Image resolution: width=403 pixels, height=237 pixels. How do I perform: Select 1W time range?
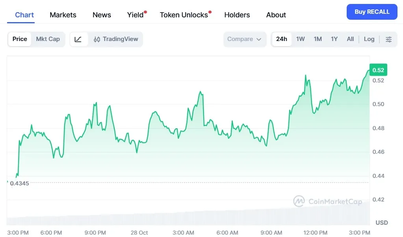pos(301,39)
